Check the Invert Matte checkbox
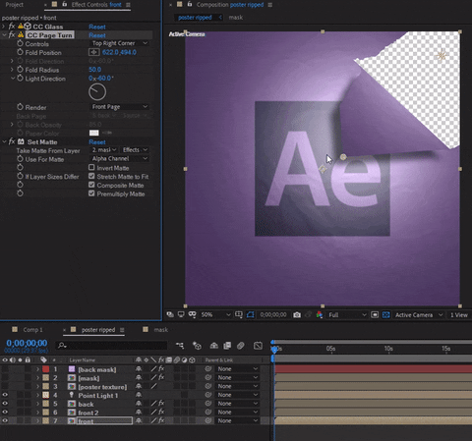This screenshot has height=441, width=472. 91,168
